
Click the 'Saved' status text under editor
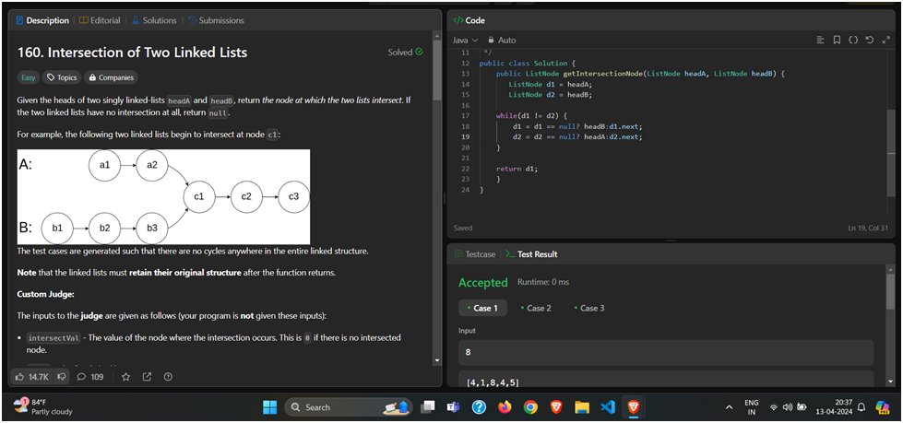(x=463, y=228)
